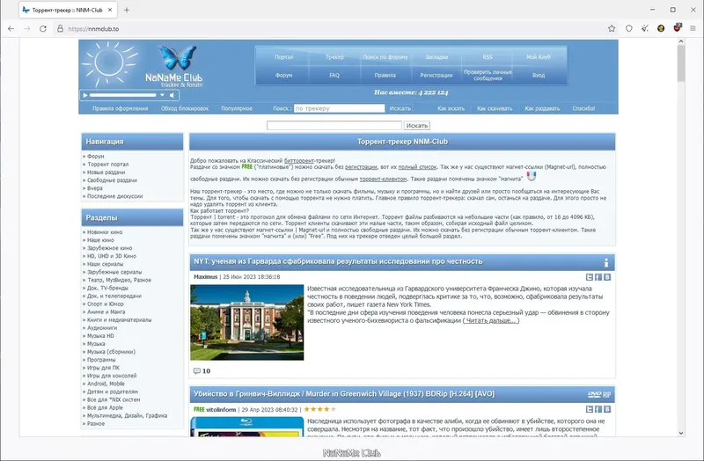Open the Трекер menu item

click(334, 57)
